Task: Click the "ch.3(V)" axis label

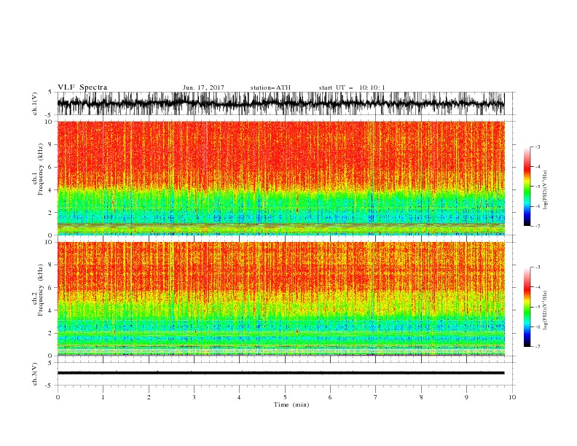Action: 35,374
